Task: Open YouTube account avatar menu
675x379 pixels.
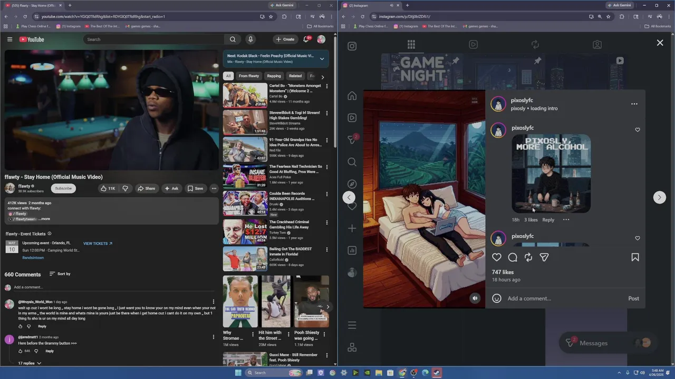Action: tap(321, 39)
